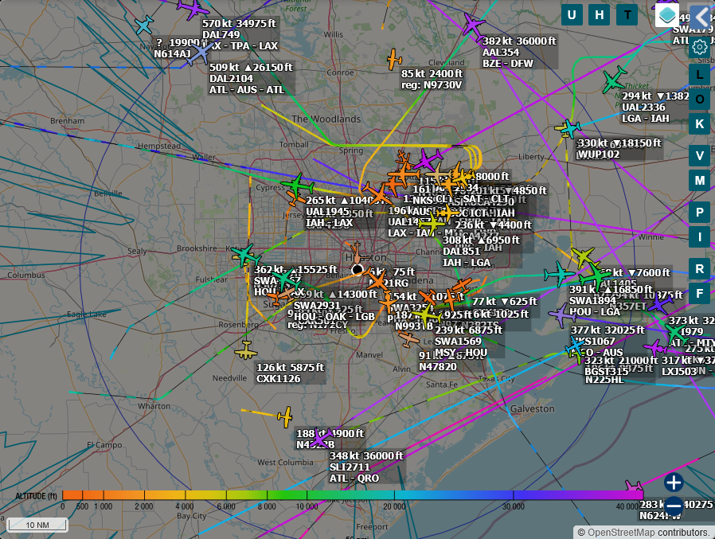Click the F button in the sidebar
The image size is (715, 539).
pyautogui.click(x=698, y=293)
